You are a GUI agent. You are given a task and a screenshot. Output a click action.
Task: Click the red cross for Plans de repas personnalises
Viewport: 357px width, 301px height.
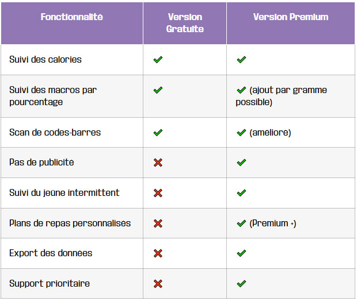(x=158, y=223)
